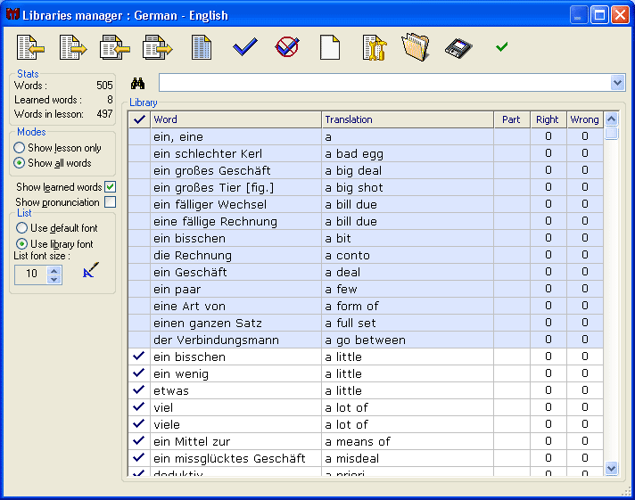Screen dimensions: 635x500
Task: Click the open folder toolbar icon
Action: pyautogui.click(x=416, y=47)
